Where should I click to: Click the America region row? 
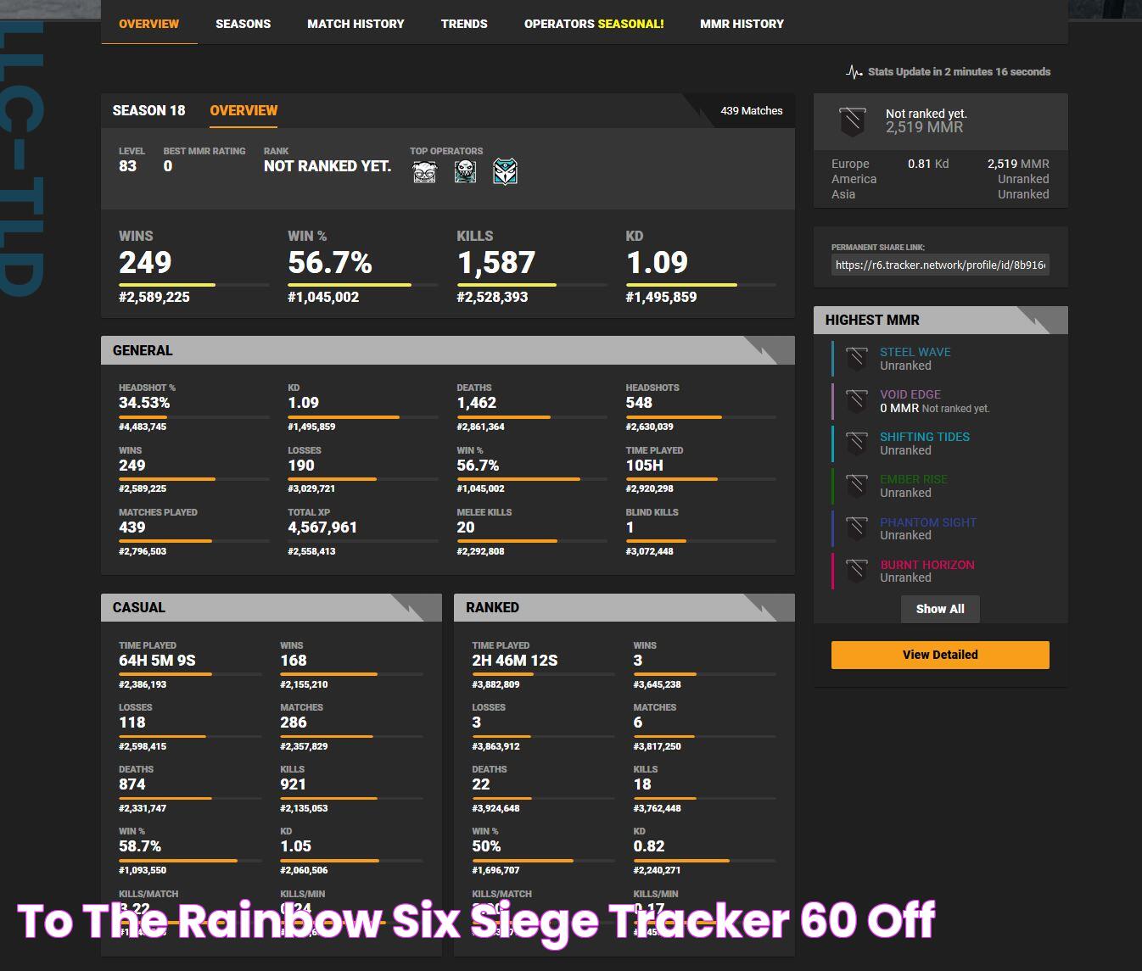940,179
